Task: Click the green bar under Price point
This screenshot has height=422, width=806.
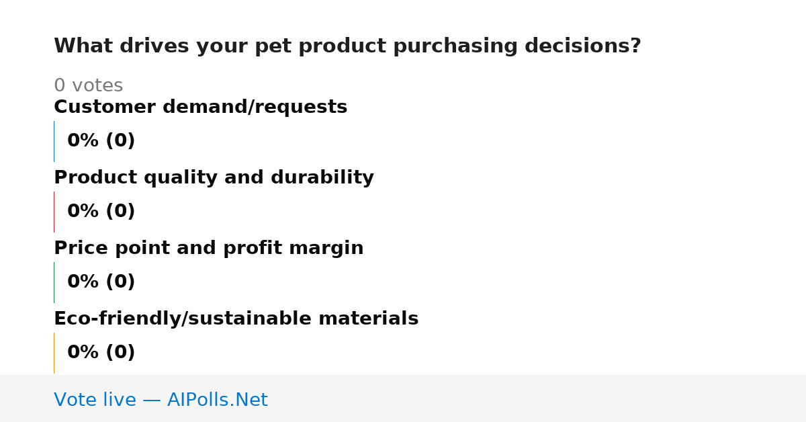Action: pyautogui.click(x=54, y=282)
